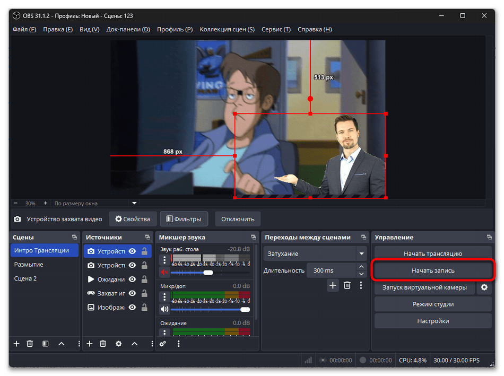Open scene filters icon in Scenes toolbar
This screenshot has height=376, width=504.
click(45, 344)
